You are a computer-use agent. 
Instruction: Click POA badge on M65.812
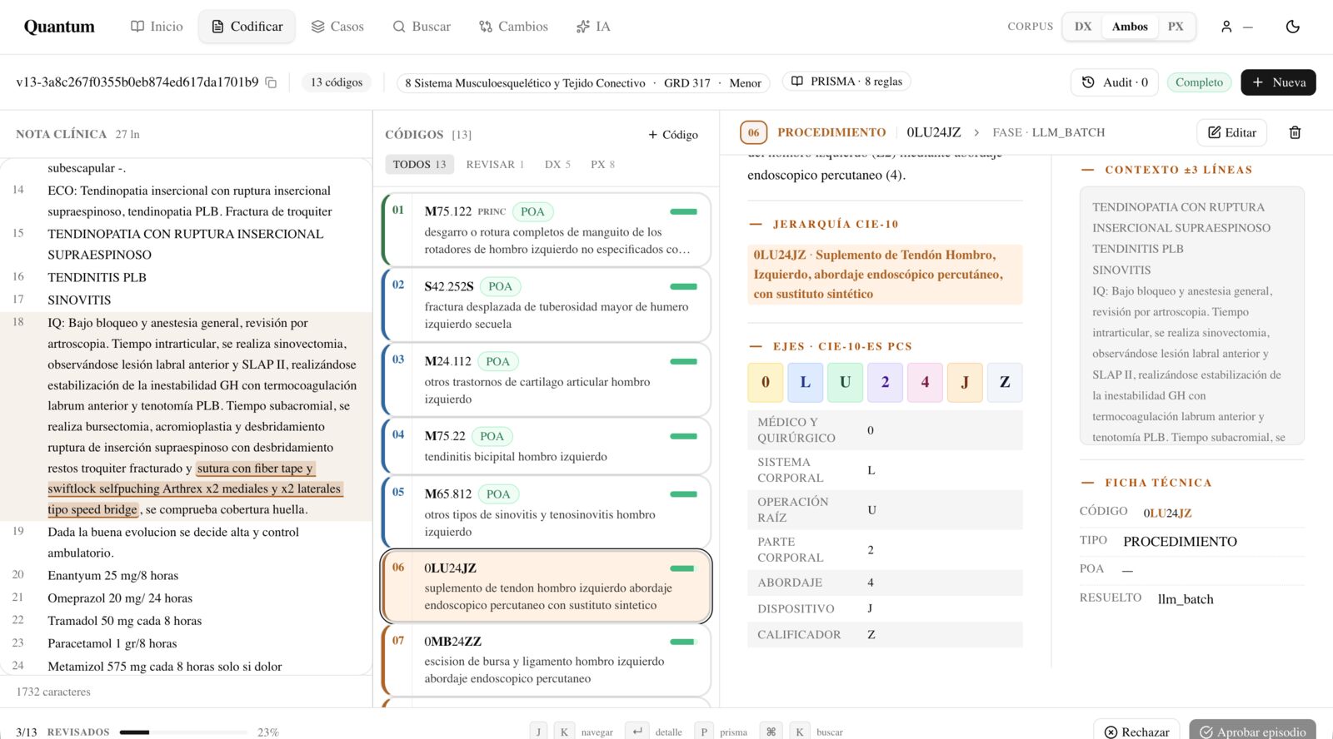(x=498, y=494)
